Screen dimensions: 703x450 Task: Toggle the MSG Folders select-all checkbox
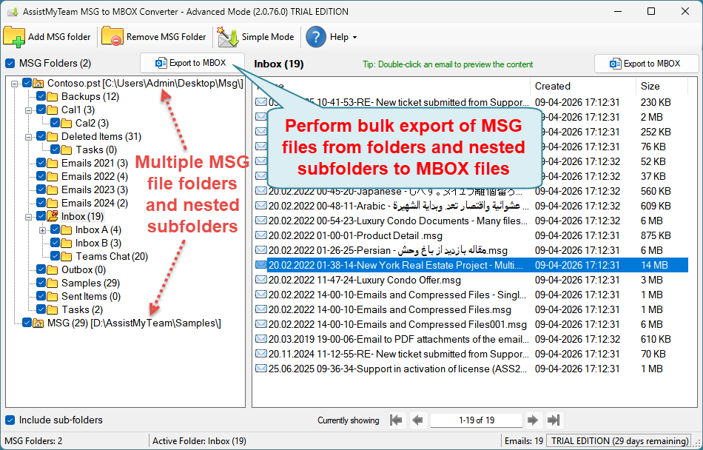click(x=10, y=64)
